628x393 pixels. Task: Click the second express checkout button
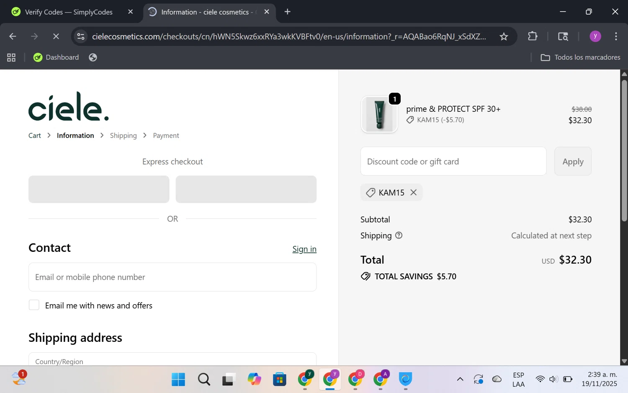click(246, 189)
